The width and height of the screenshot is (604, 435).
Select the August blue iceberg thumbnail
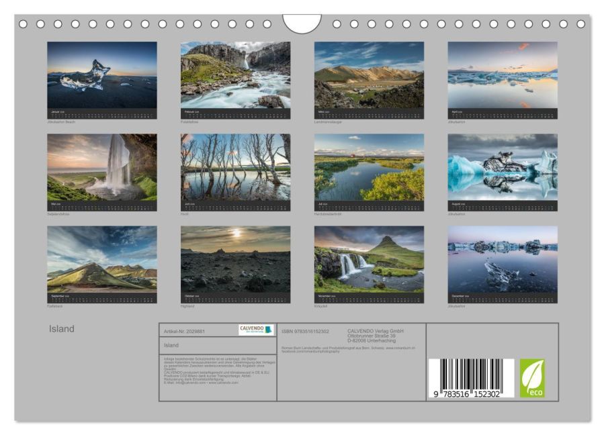(x=503, y=167)
